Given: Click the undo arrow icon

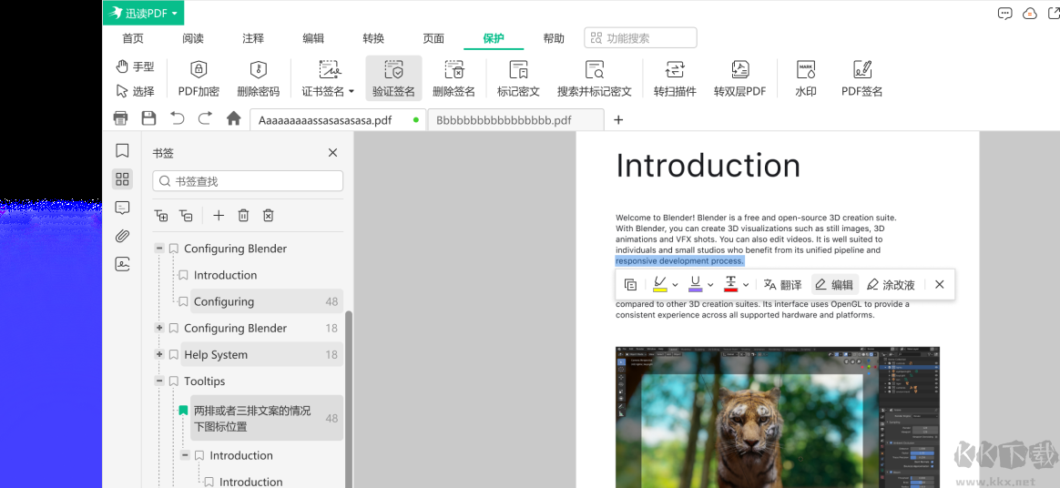Looking at the screenshot, I should point(177,118).
